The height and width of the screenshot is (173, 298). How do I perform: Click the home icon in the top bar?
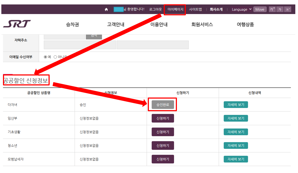(x=106, y=9)
